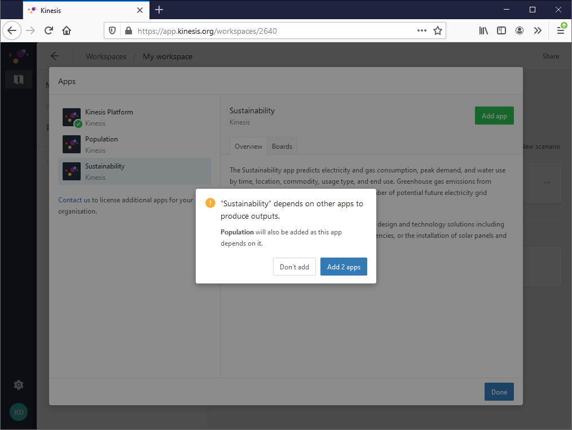Open the Workspaces breadcrumb

click(x=106, y=56)
